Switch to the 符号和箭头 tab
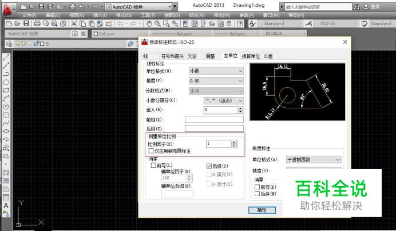The height and width of the screenshot is (231, 396). [172, 56]
